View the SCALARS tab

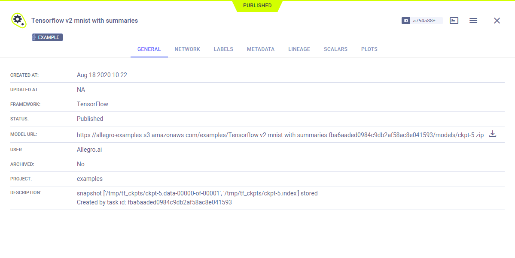pyautogui.click(x=335, y=49)
